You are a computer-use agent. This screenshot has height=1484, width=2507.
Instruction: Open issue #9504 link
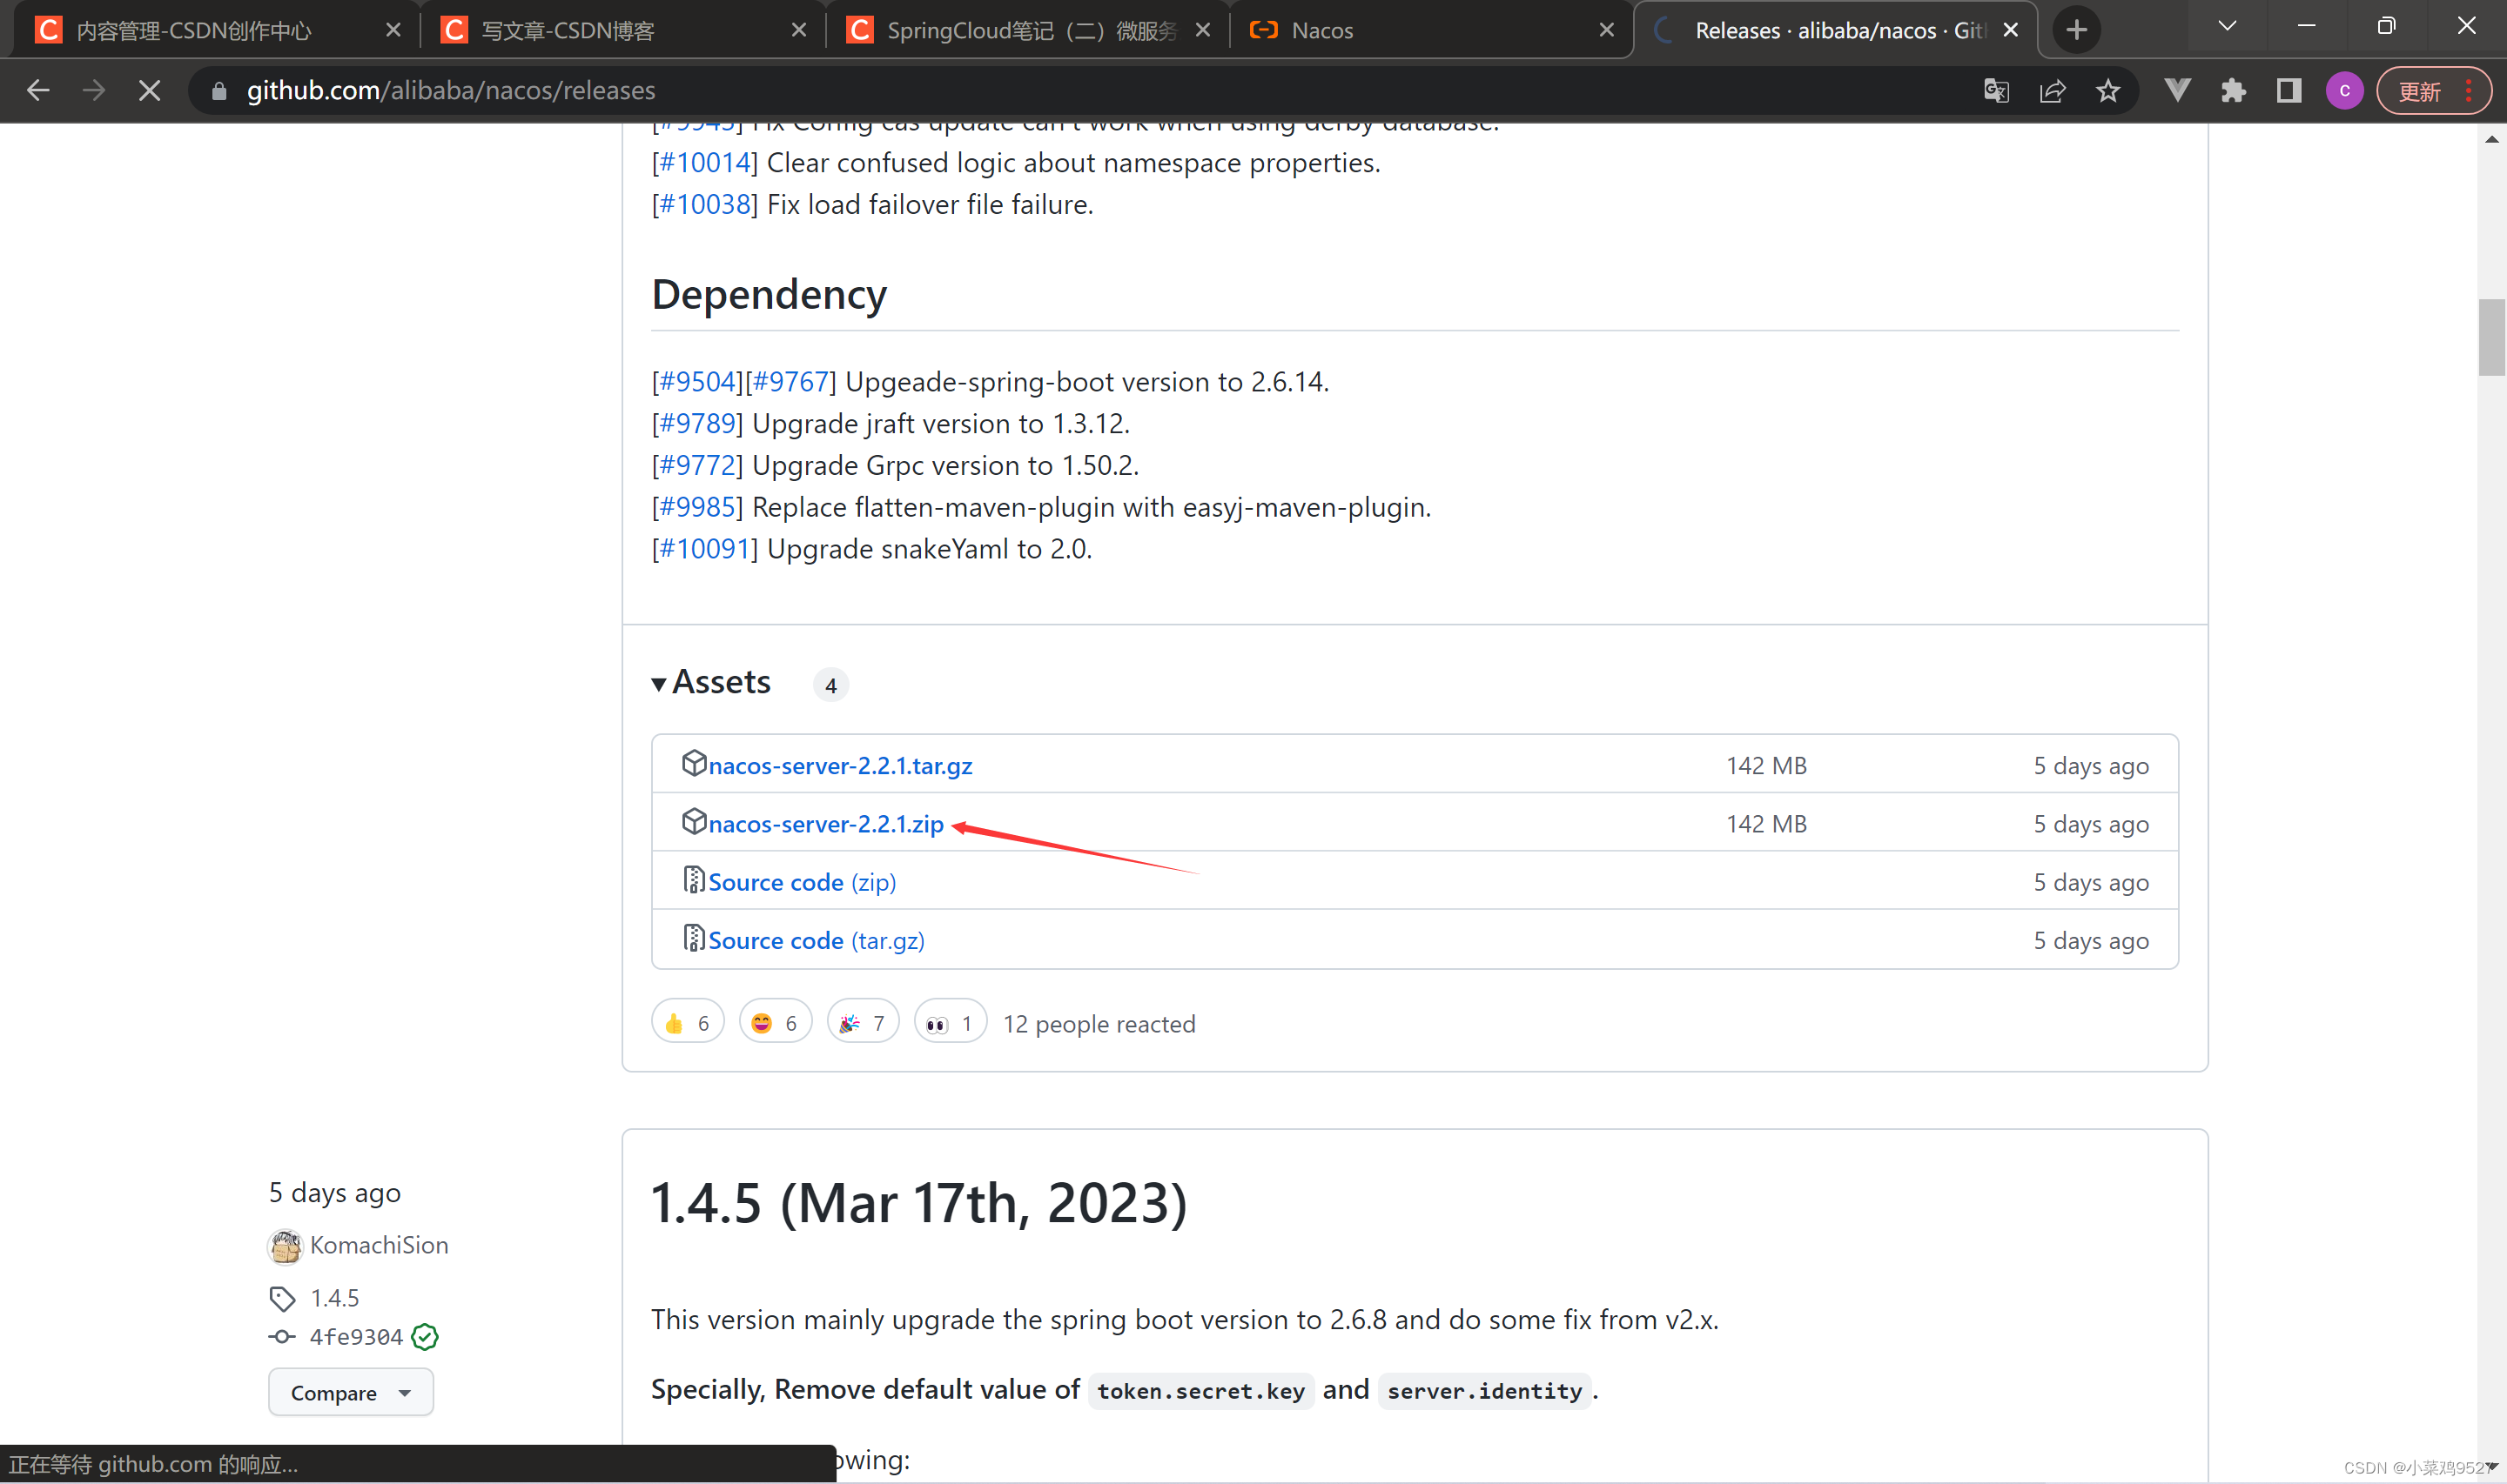tap(696, 382)
